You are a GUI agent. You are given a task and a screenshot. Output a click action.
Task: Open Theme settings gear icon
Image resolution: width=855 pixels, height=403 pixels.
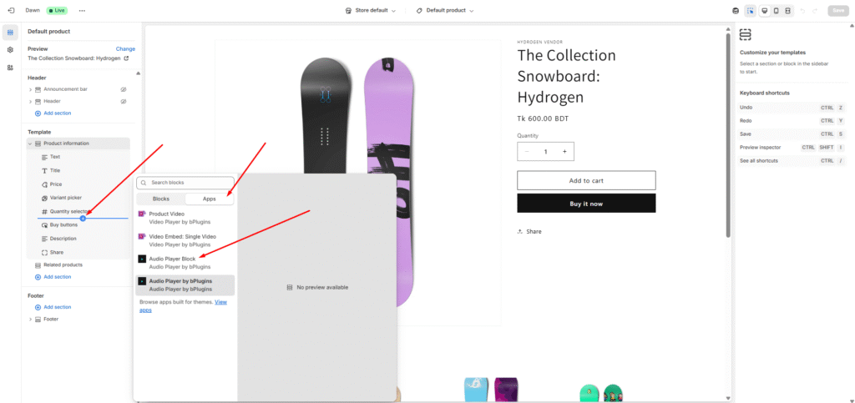(10, 50)
